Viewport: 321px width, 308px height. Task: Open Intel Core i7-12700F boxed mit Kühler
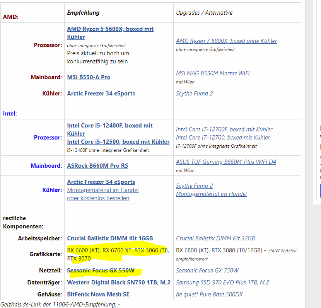pyautogui.click(x=224, y=129)
